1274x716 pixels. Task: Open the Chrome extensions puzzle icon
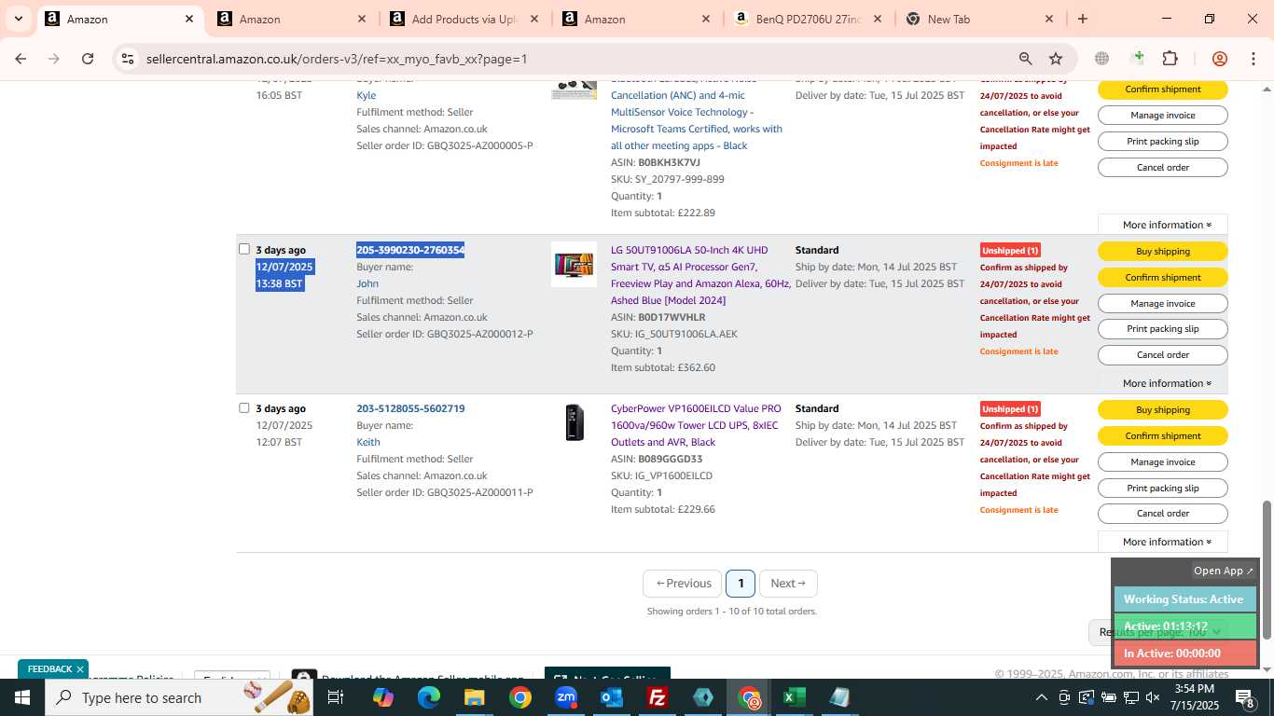coord(1170,59)
